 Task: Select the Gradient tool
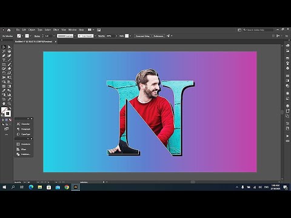click(x=9, y=86)
